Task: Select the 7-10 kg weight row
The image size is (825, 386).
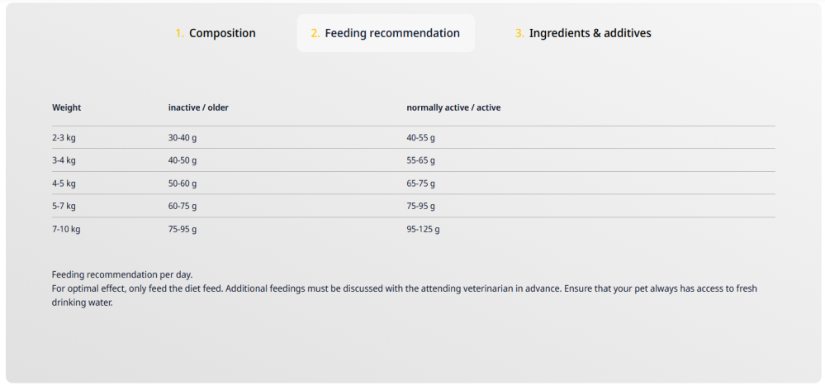Action: 66,229
